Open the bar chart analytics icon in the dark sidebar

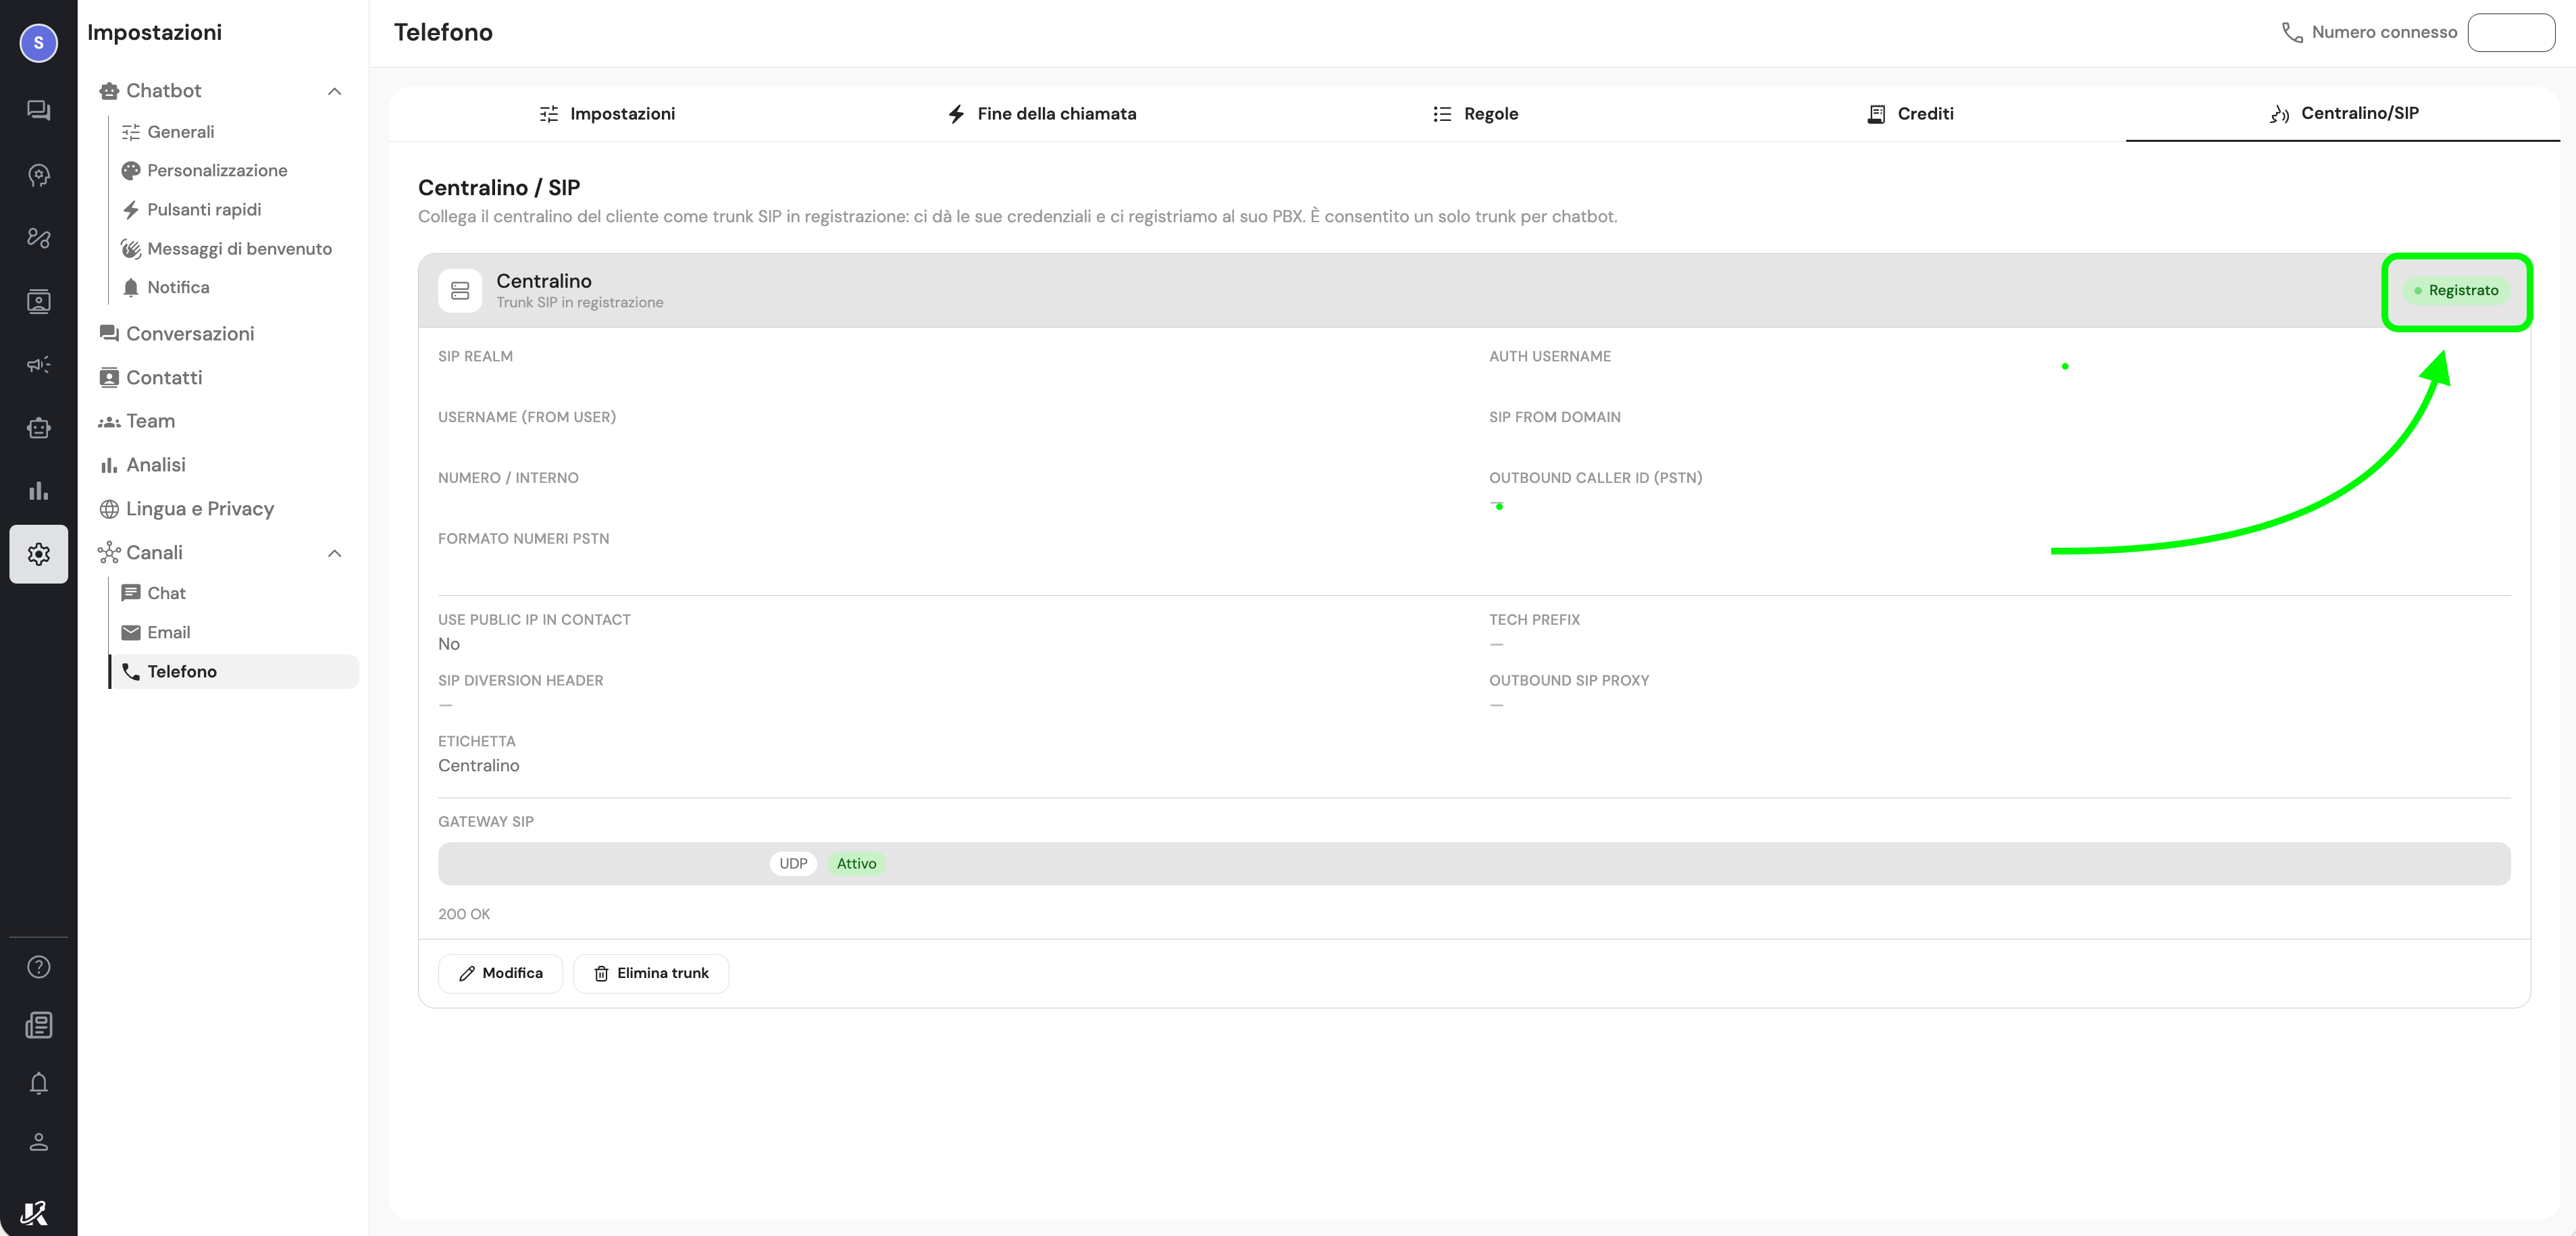38,491
